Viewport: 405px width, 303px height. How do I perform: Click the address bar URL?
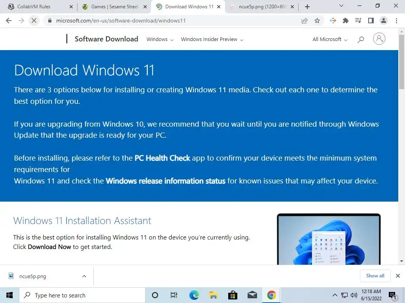point(121,21)
